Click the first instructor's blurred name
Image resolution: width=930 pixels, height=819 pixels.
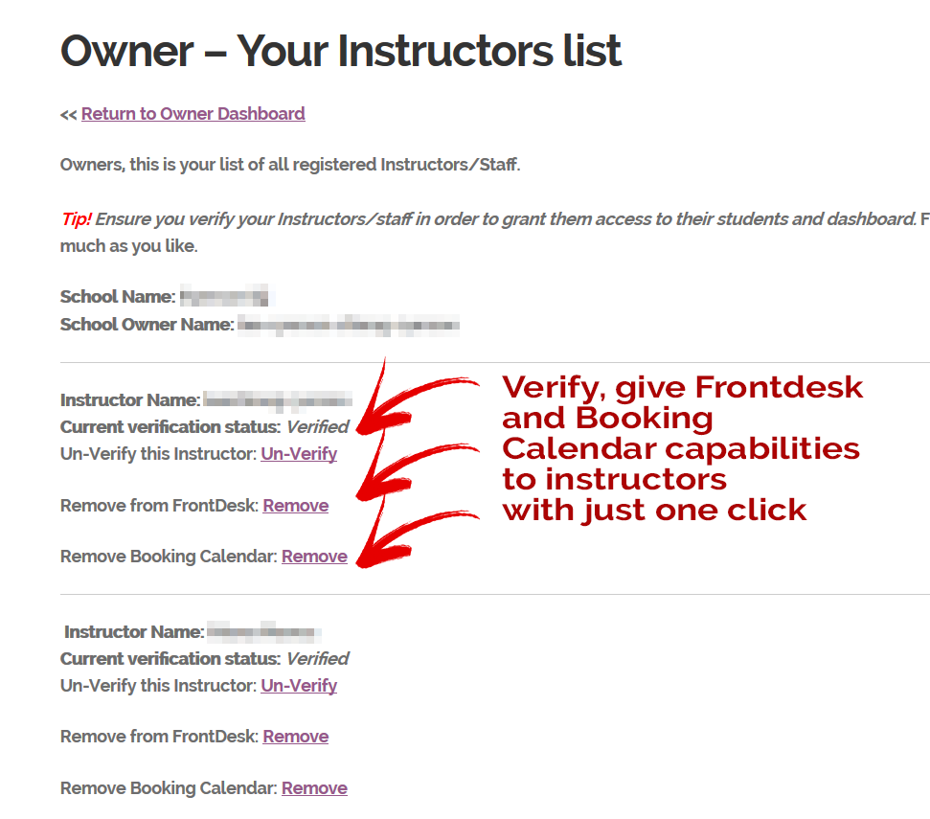(x=278, y=400)
